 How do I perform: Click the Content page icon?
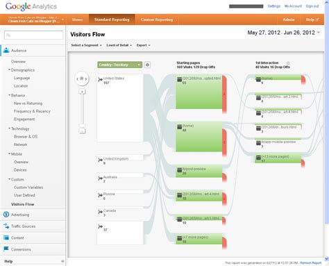[6, 238]
